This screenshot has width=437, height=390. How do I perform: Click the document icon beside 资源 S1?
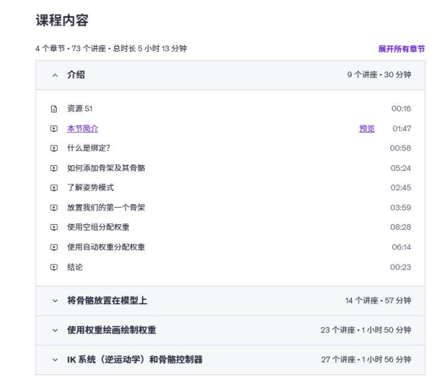click(54, 109)
